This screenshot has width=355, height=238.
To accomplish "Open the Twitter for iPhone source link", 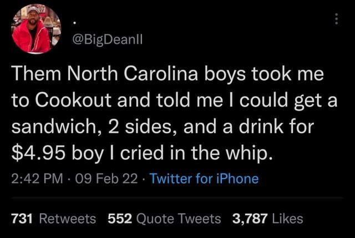I will pos(205,179).
